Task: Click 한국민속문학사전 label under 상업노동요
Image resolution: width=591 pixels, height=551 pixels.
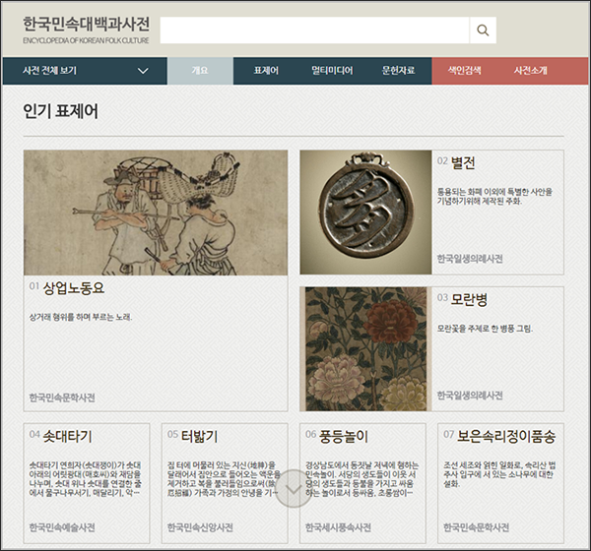Action: tap(62, 398)
